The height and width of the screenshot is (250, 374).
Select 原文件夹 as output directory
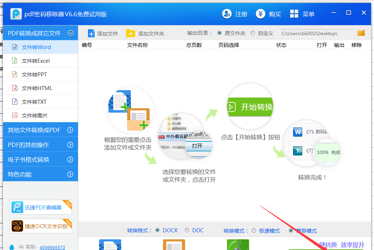[x=220, y=33]
